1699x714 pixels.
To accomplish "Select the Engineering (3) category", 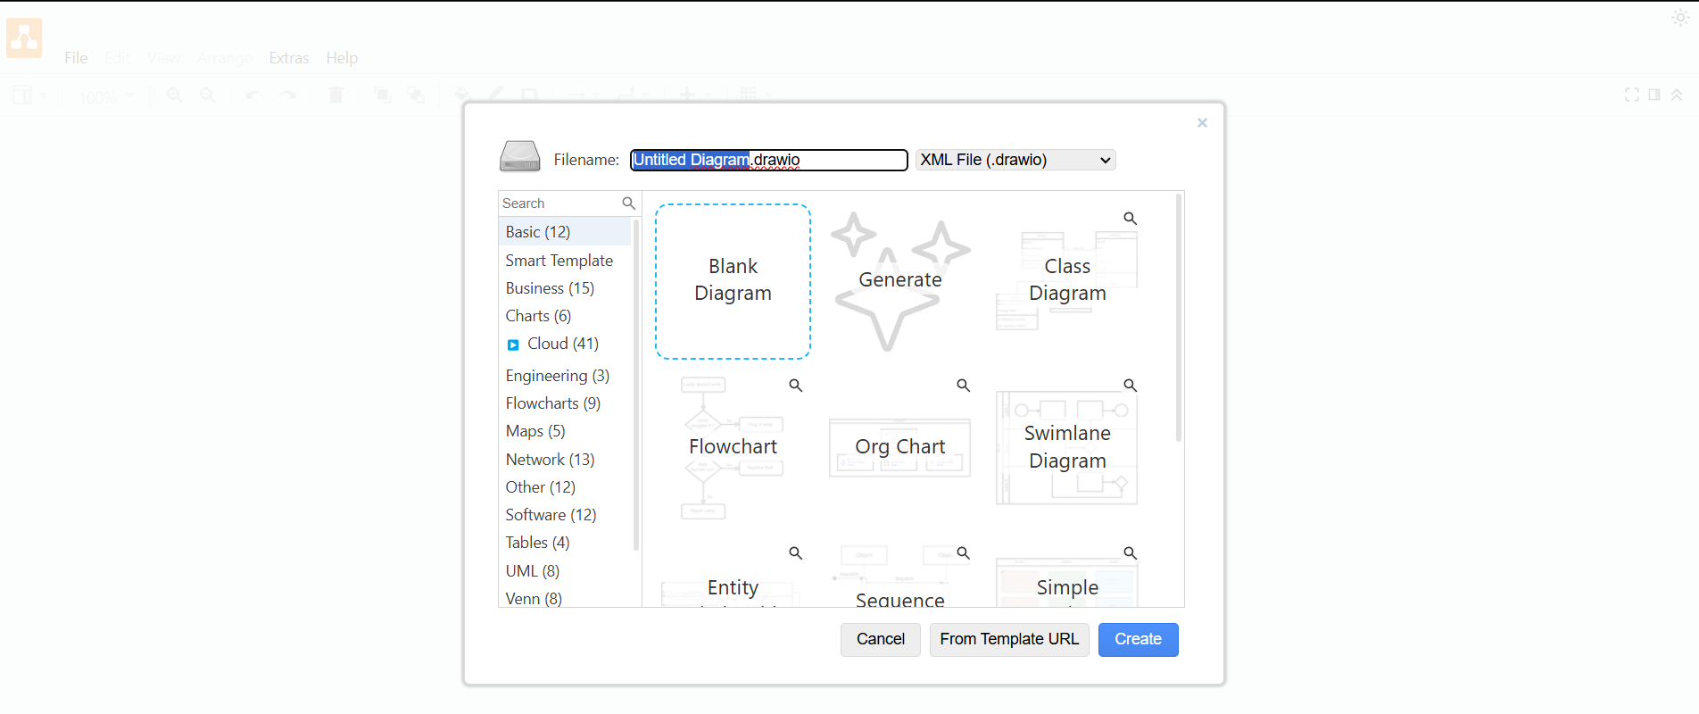I will 565,376.
